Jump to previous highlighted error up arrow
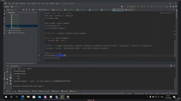 point(172,13)
